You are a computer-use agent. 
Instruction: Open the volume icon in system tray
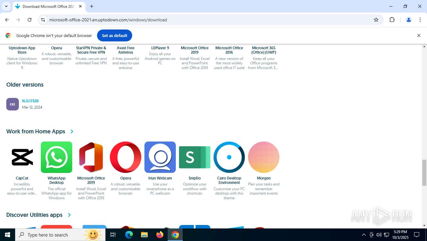[x=379, y=235]
